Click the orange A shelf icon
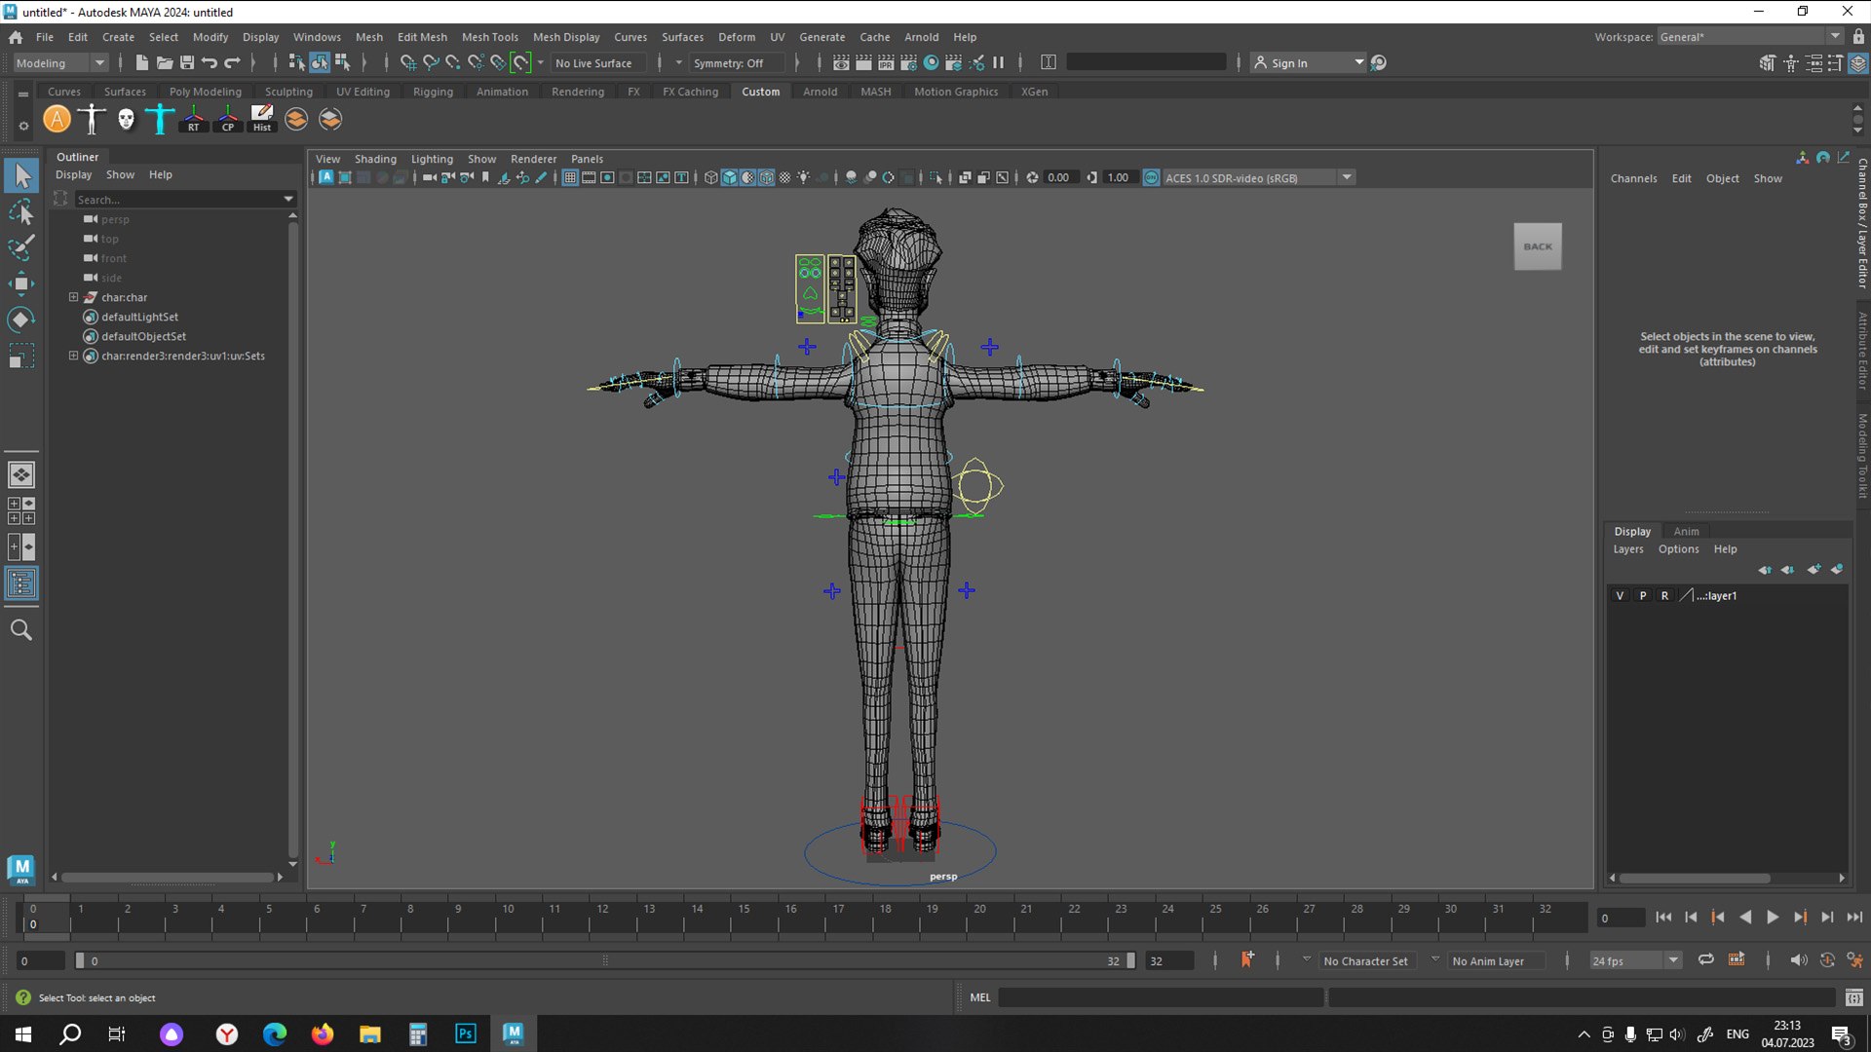 (57, 119)
